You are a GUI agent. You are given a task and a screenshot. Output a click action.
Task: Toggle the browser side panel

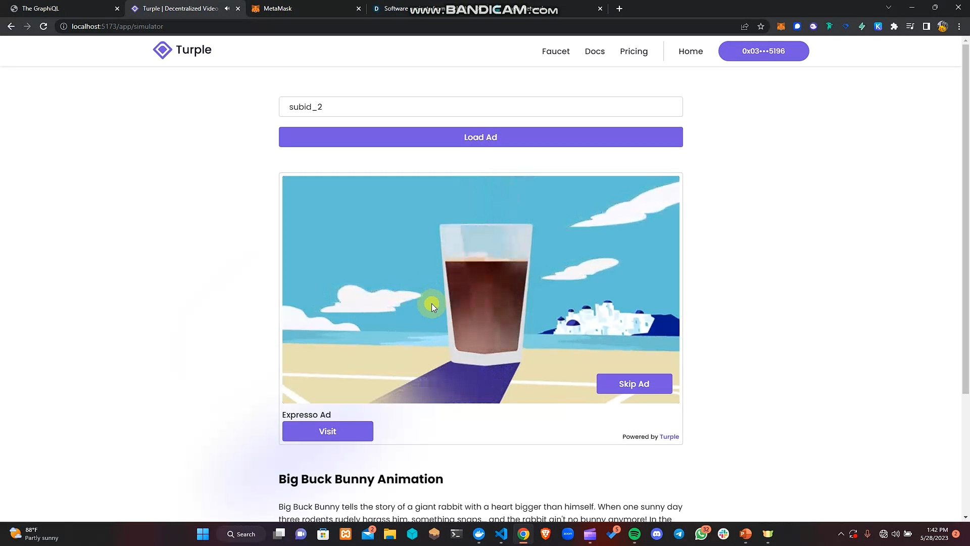click(x=926, y=26)
